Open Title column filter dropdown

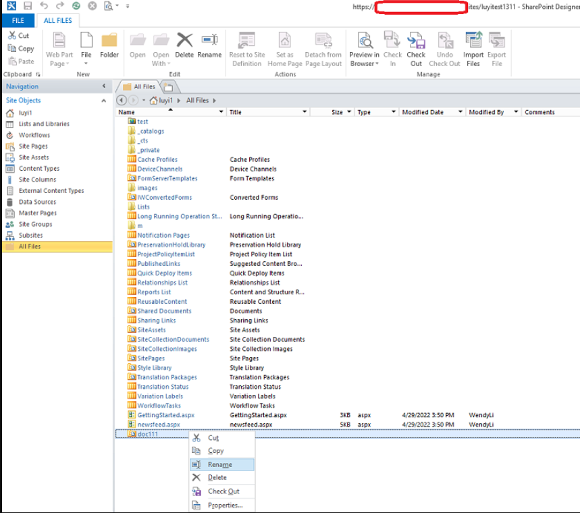tap(305, 111)
